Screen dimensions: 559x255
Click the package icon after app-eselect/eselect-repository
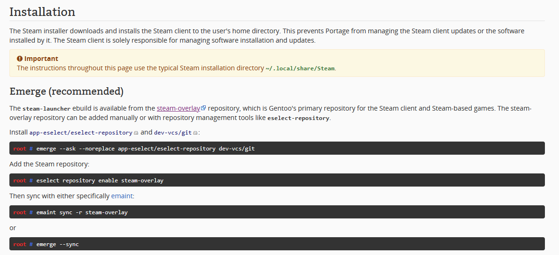tap(136, 133)
